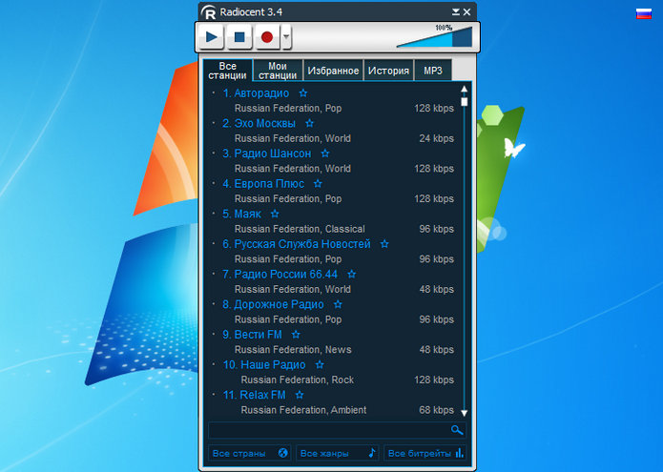Mark Наше Радио as a favorite with the star

pos(320,364)
